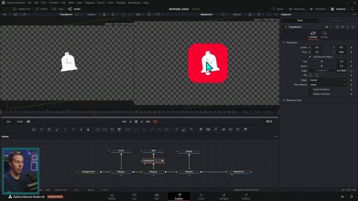Screen dimensions: 358x201
Task: Add a pRender particle node
Action: pyautogui.click(x=191, y=130)
